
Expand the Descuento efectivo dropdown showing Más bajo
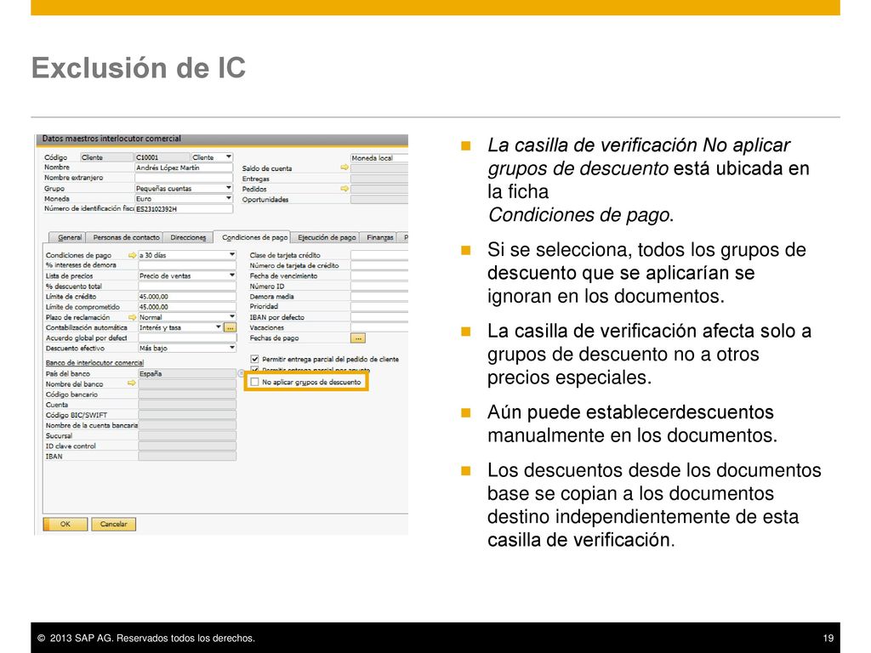coord(231,348)
